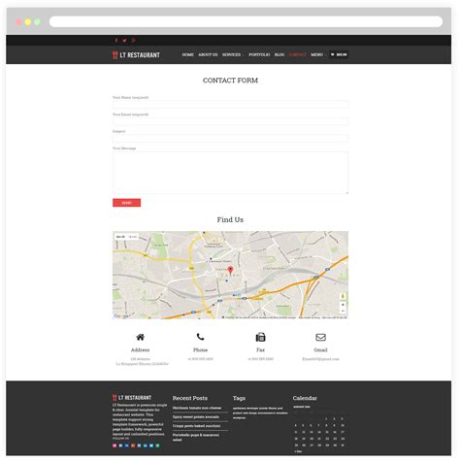Viewport: 460px width, 462px height.
Task: Switch the map to Satellite view
Action: coord(133,237)
